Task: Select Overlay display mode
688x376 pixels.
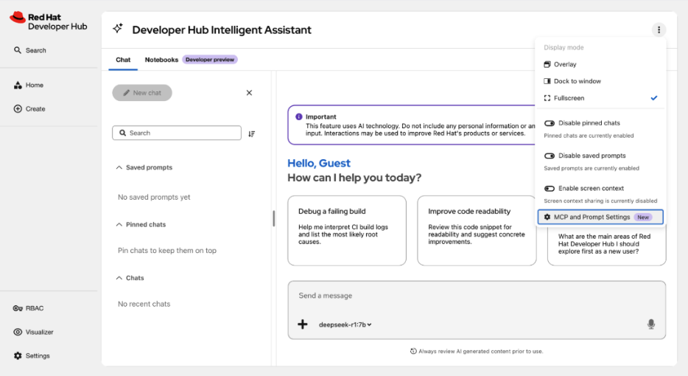Action: coord(600,65)
